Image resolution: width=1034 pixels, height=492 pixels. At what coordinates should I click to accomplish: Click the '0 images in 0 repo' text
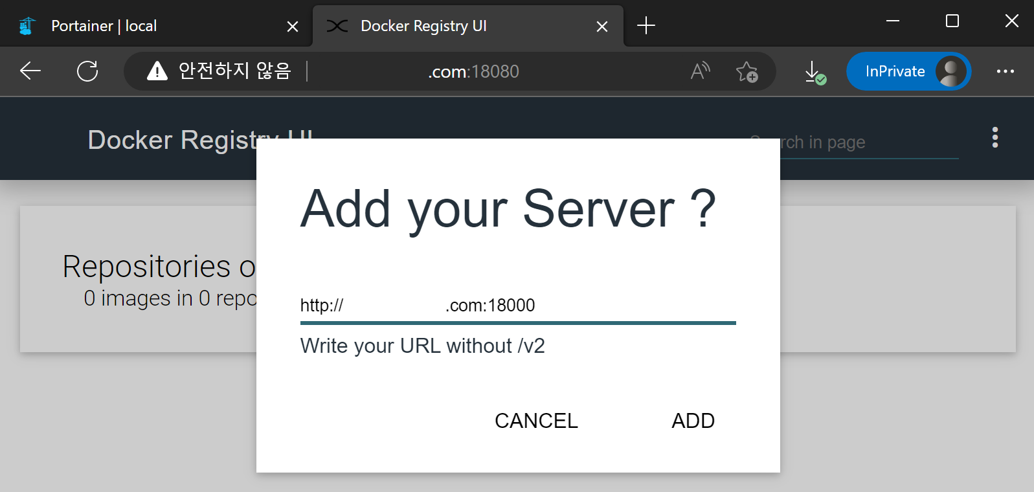coord(170,298)
